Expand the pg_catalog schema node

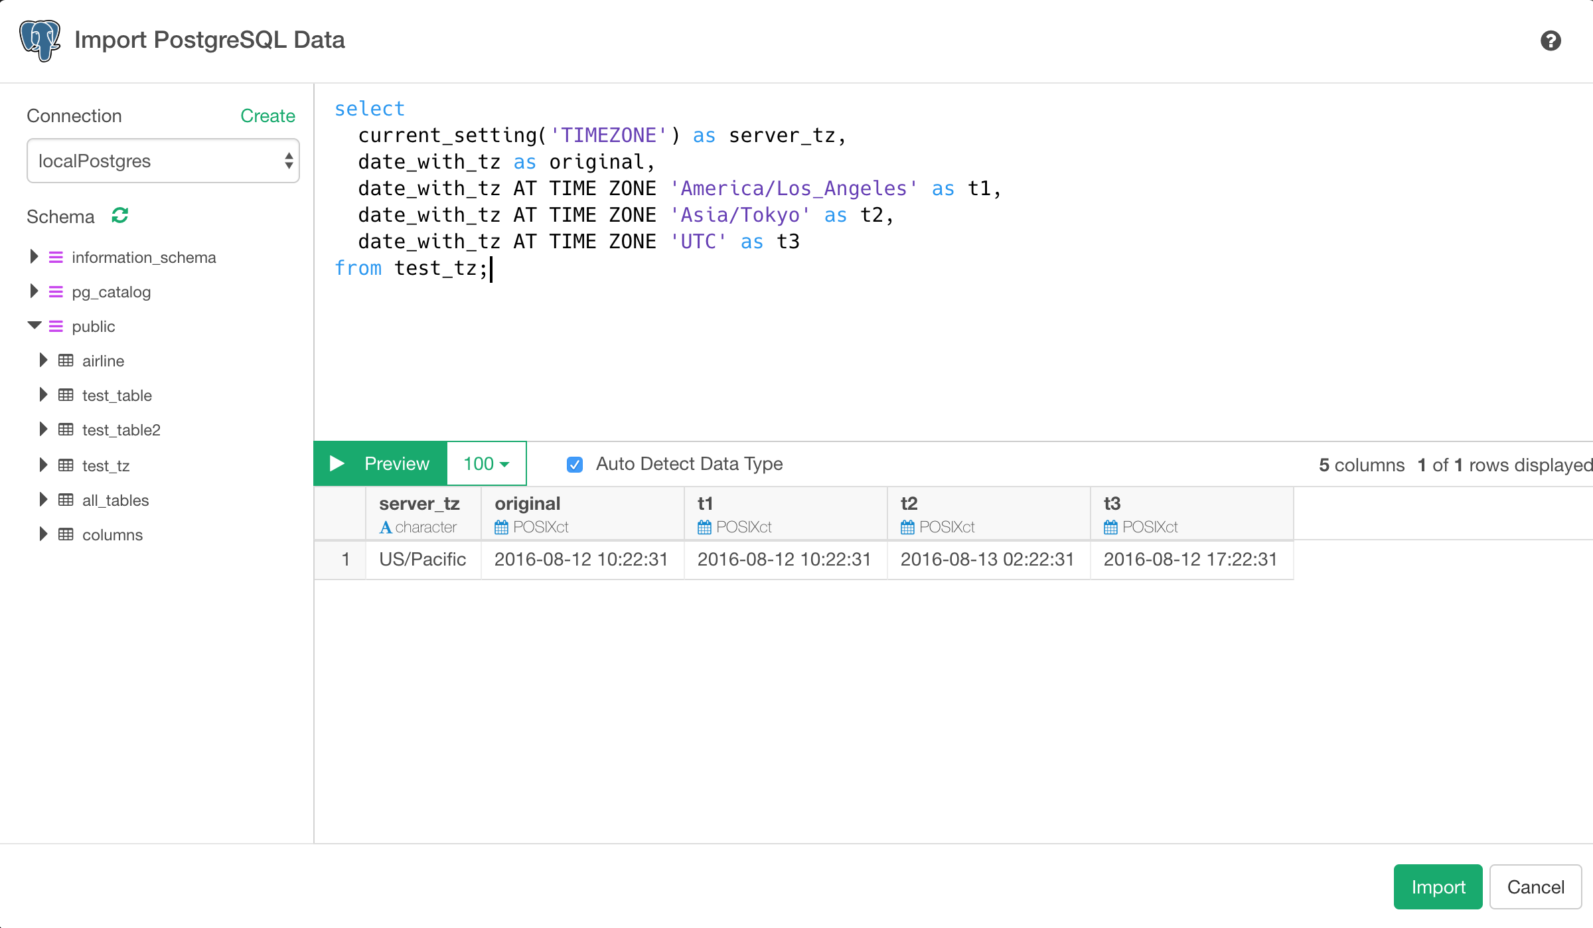point(33,291)
